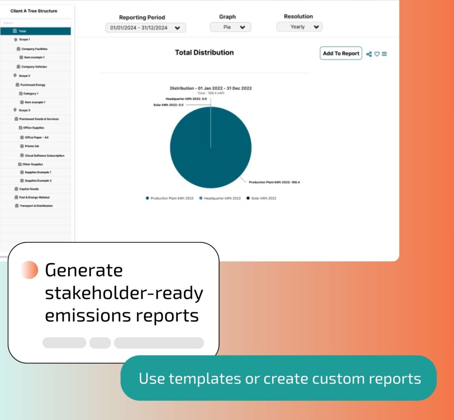This screenshot has width=454, height=420.
Task: Click the heart favorite icon
Action: point(377,54)
